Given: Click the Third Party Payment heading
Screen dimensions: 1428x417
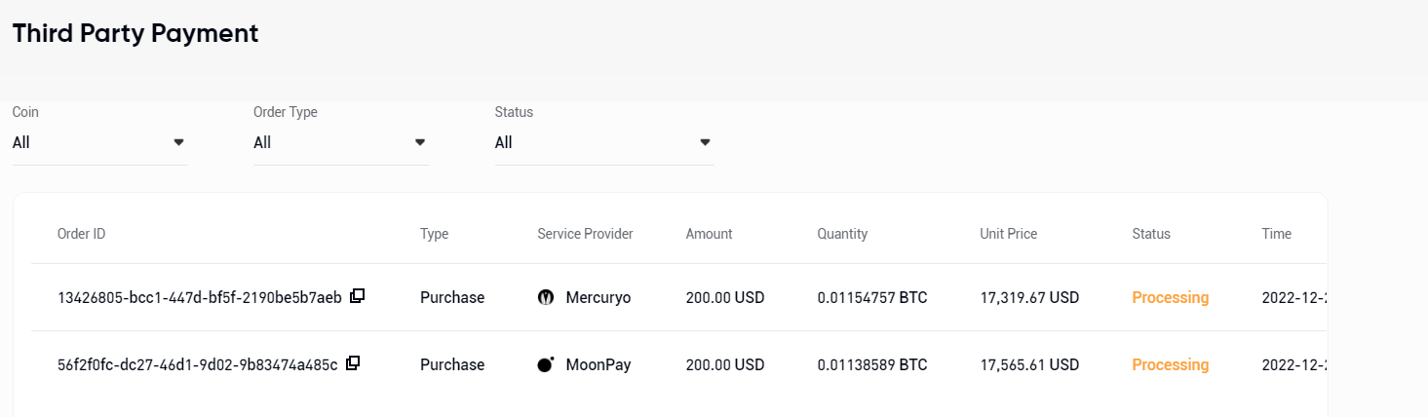Looking at the screenshot, I should pyautogui.click(x=135, y=32).
